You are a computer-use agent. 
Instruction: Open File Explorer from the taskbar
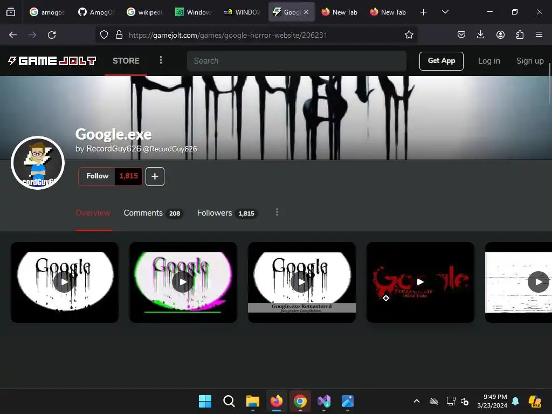click(253, 401)
